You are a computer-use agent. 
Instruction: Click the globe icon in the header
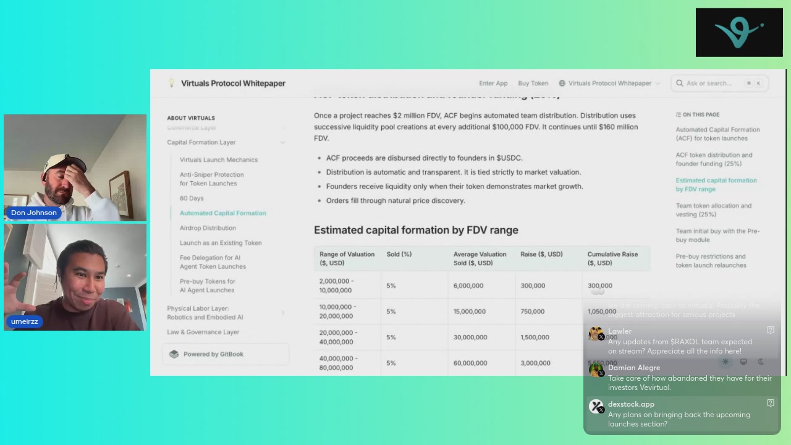tap(562, 83)
